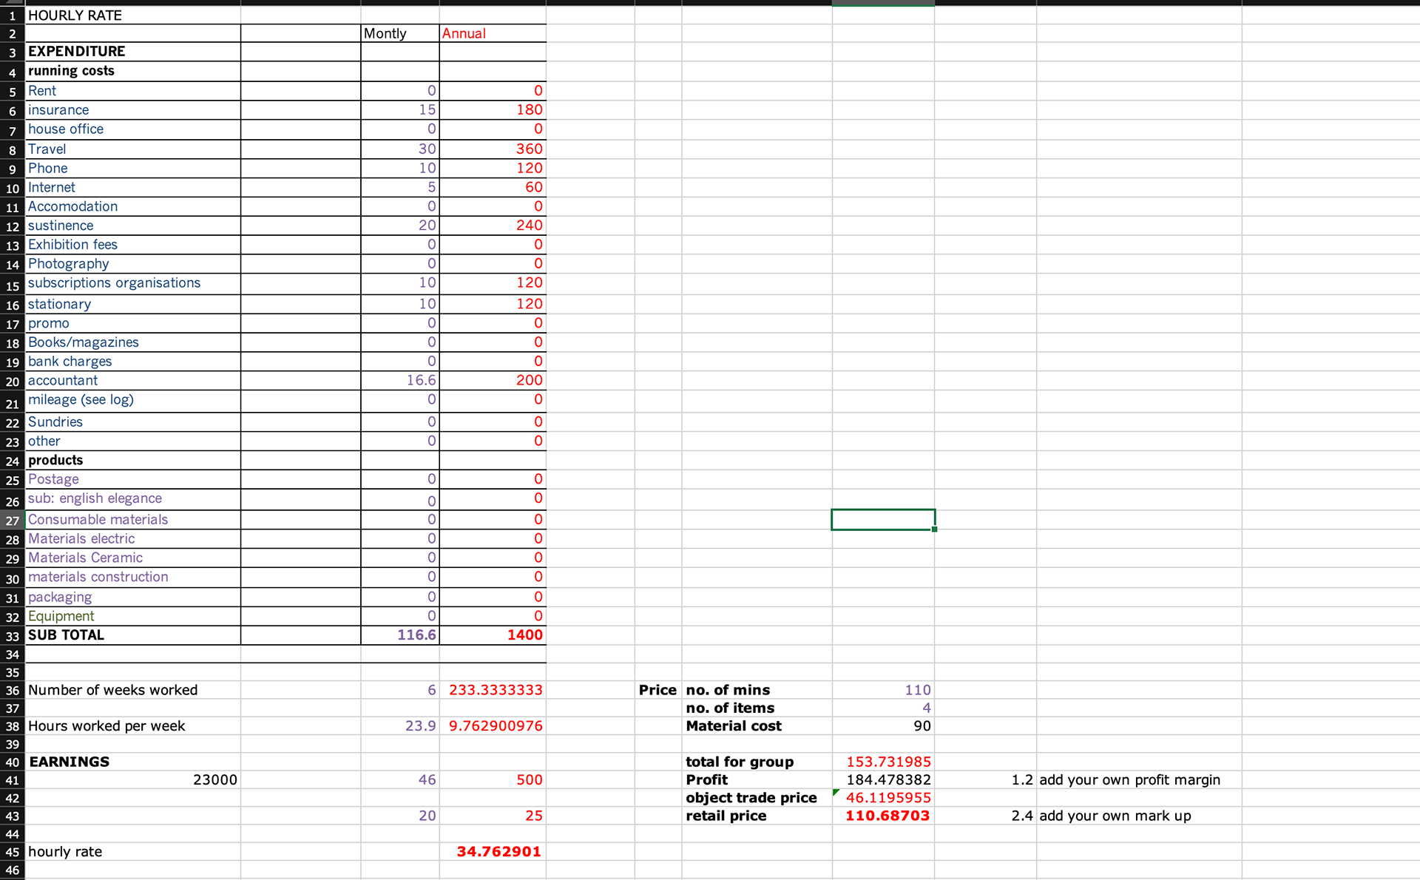The width and height of the screenshot is (1420, 880).
Task: Click the no. of mins label
Action: pyautogui.click(x=757, y=690)
